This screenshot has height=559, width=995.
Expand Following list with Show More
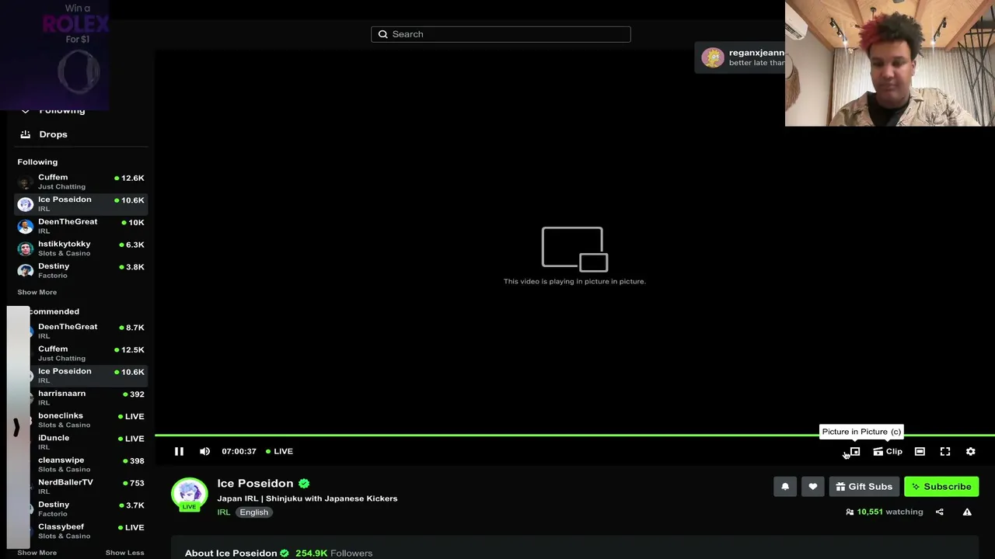tap(37, 293)
